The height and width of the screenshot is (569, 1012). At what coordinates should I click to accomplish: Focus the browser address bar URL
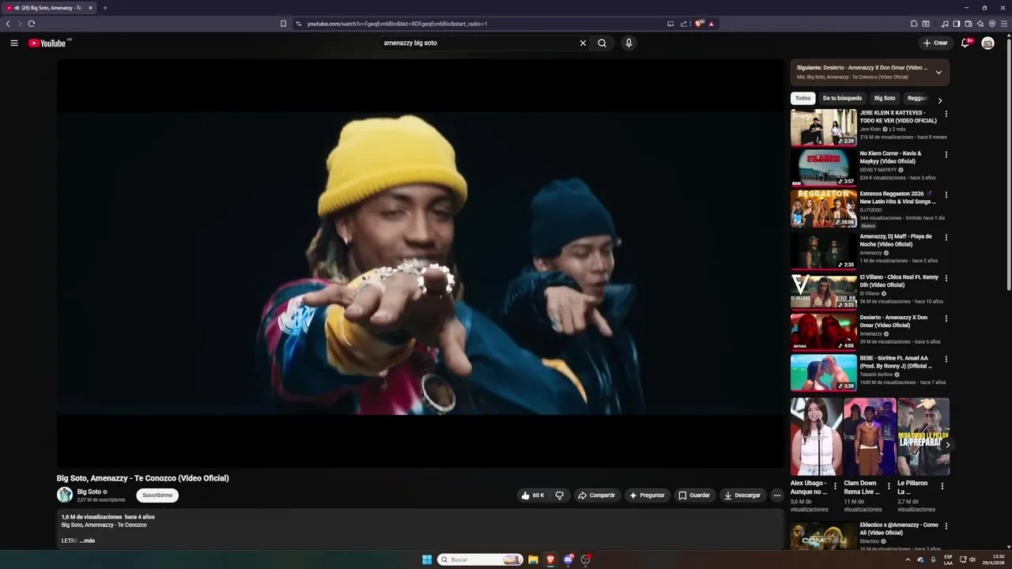(397, 24)
